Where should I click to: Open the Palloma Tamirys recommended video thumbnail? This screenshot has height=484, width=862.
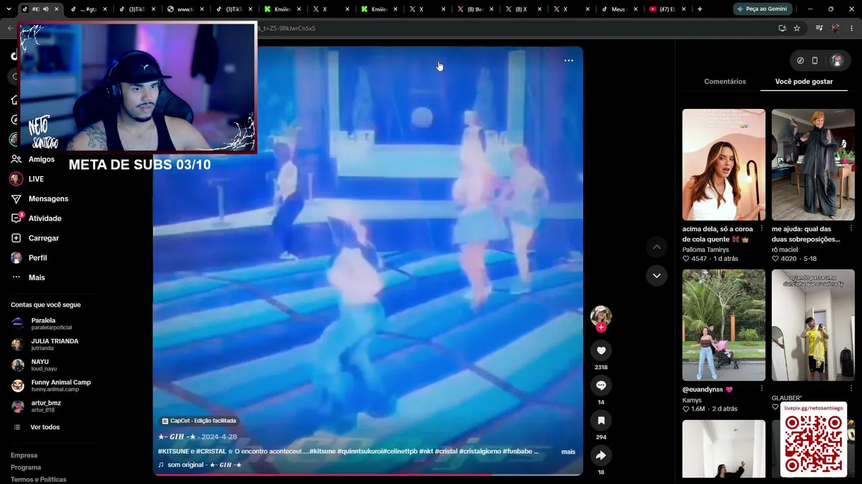click(x=724, y=165)
